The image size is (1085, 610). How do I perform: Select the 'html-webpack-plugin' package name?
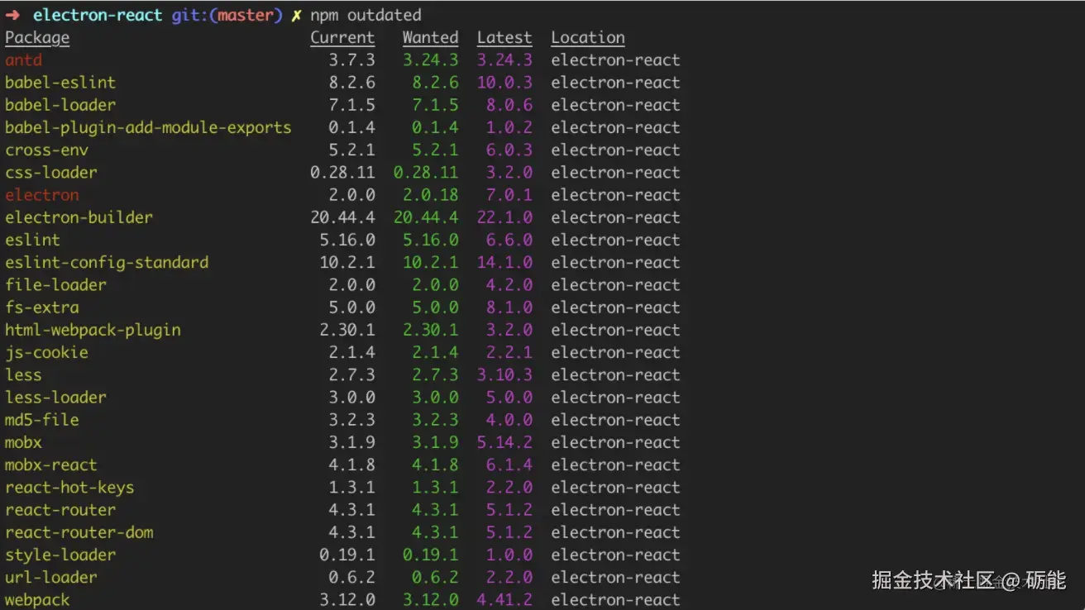(x=93, y=330)
